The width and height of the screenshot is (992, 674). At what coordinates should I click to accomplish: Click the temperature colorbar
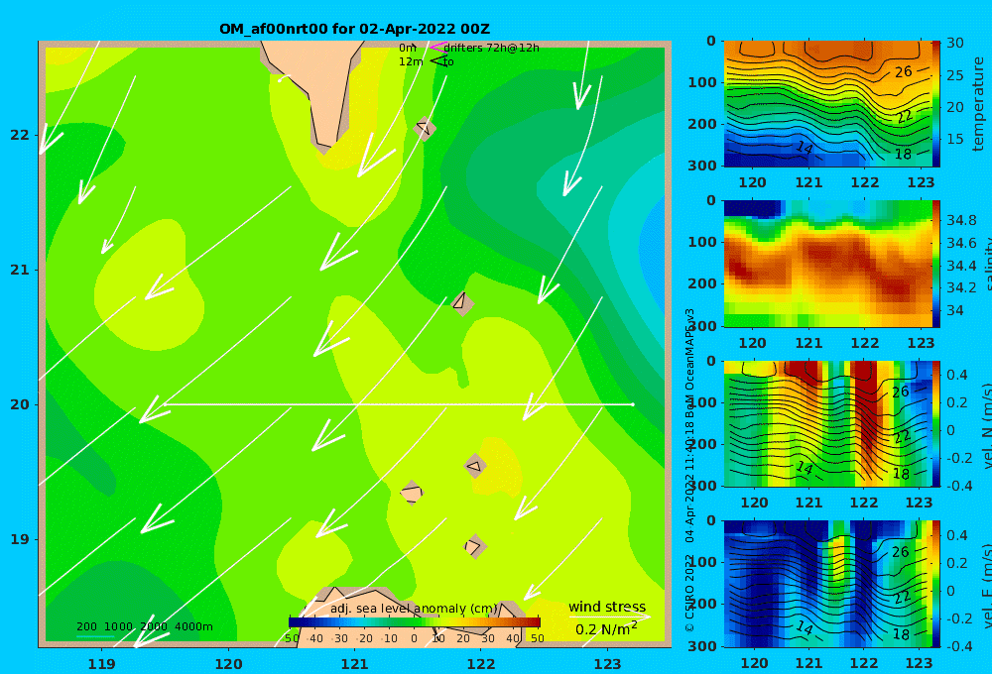point(935,104)
